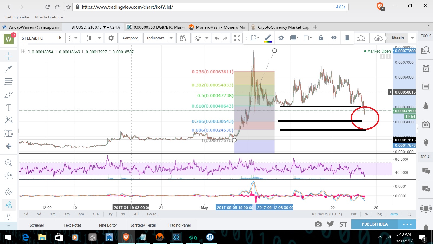
Task: Select the brush drawing tool
Action: click(x=9, y=95)
